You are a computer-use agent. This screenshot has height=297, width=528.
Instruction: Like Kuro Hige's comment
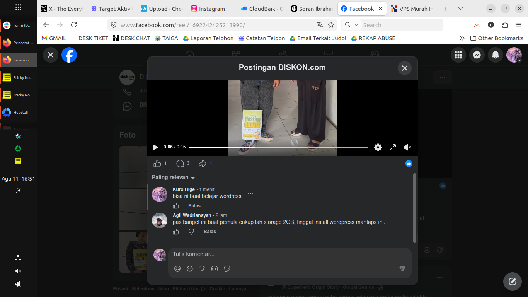176,206
